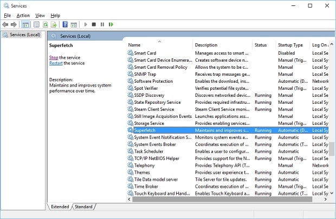Sort by the Log On As column header
This screenshot has width=336, height=219.
tap(320, 45)
